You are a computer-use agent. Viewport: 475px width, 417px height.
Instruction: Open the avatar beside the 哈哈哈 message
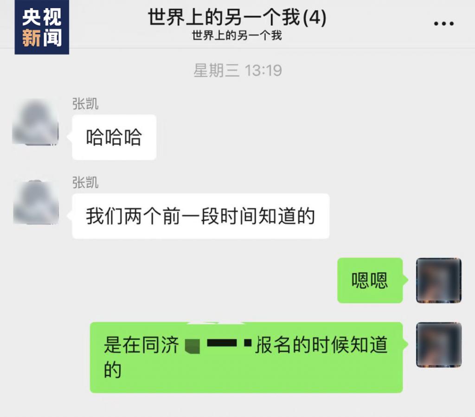tap(35, 122)
